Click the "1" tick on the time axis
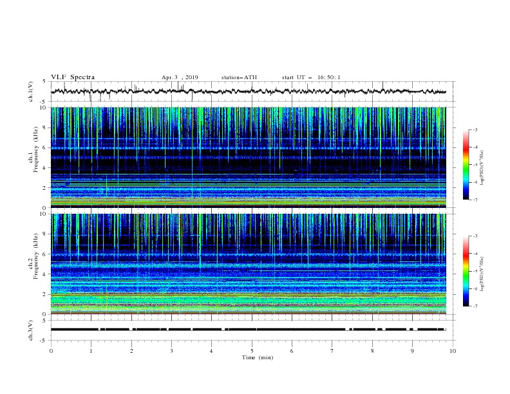 tap(91, 351)
